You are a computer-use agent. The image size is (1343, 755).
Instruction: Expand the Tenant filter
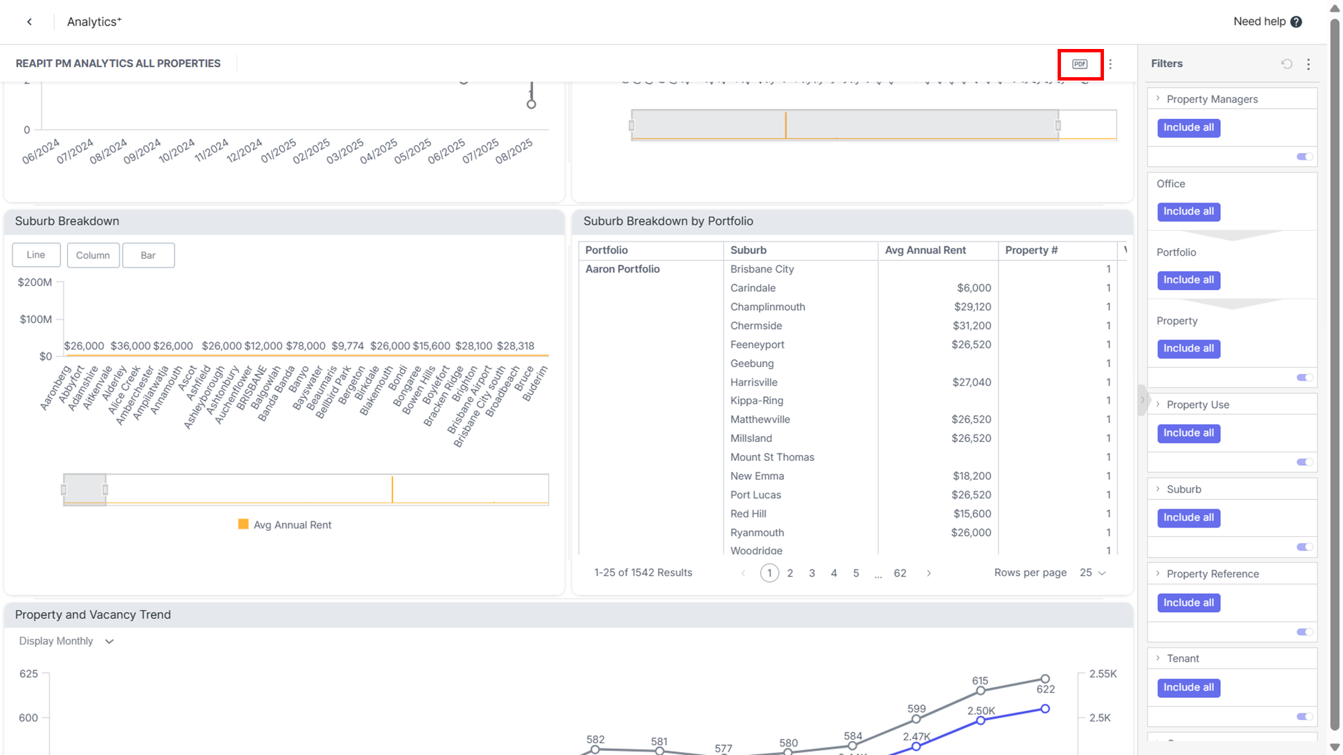(1158, 658)
